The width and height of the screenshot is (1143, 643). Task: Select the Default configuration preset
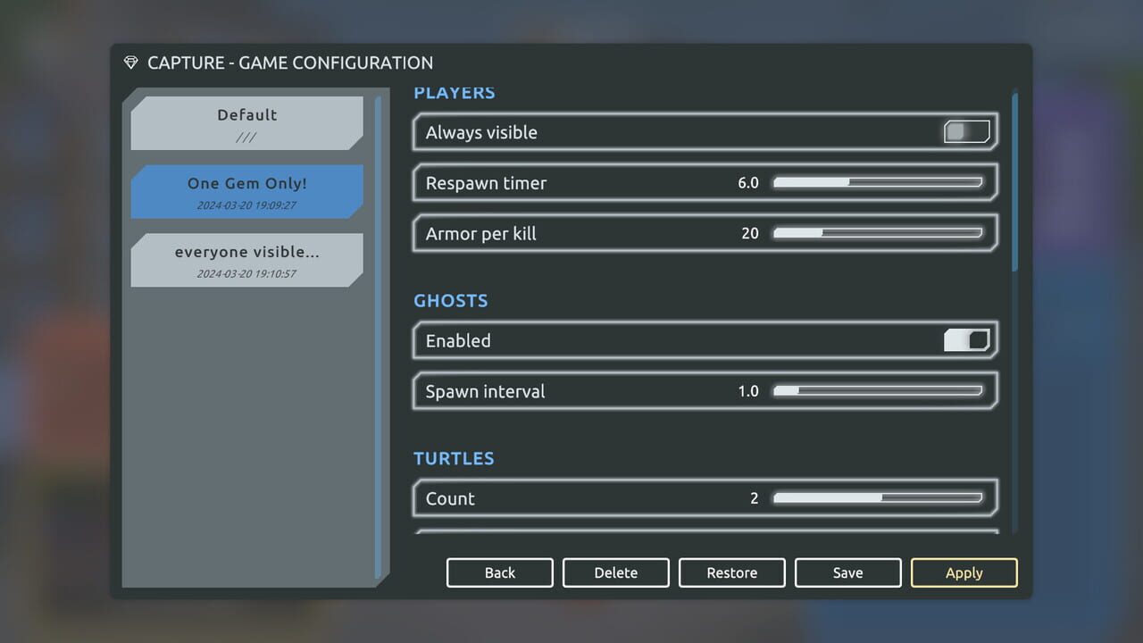246,122
